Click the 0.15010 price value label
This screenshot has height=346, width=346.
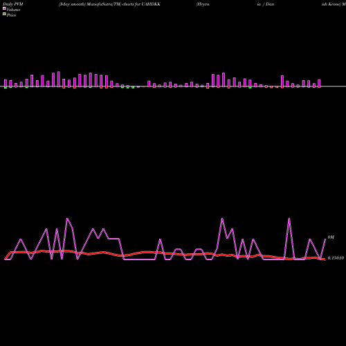coord(336,258)
